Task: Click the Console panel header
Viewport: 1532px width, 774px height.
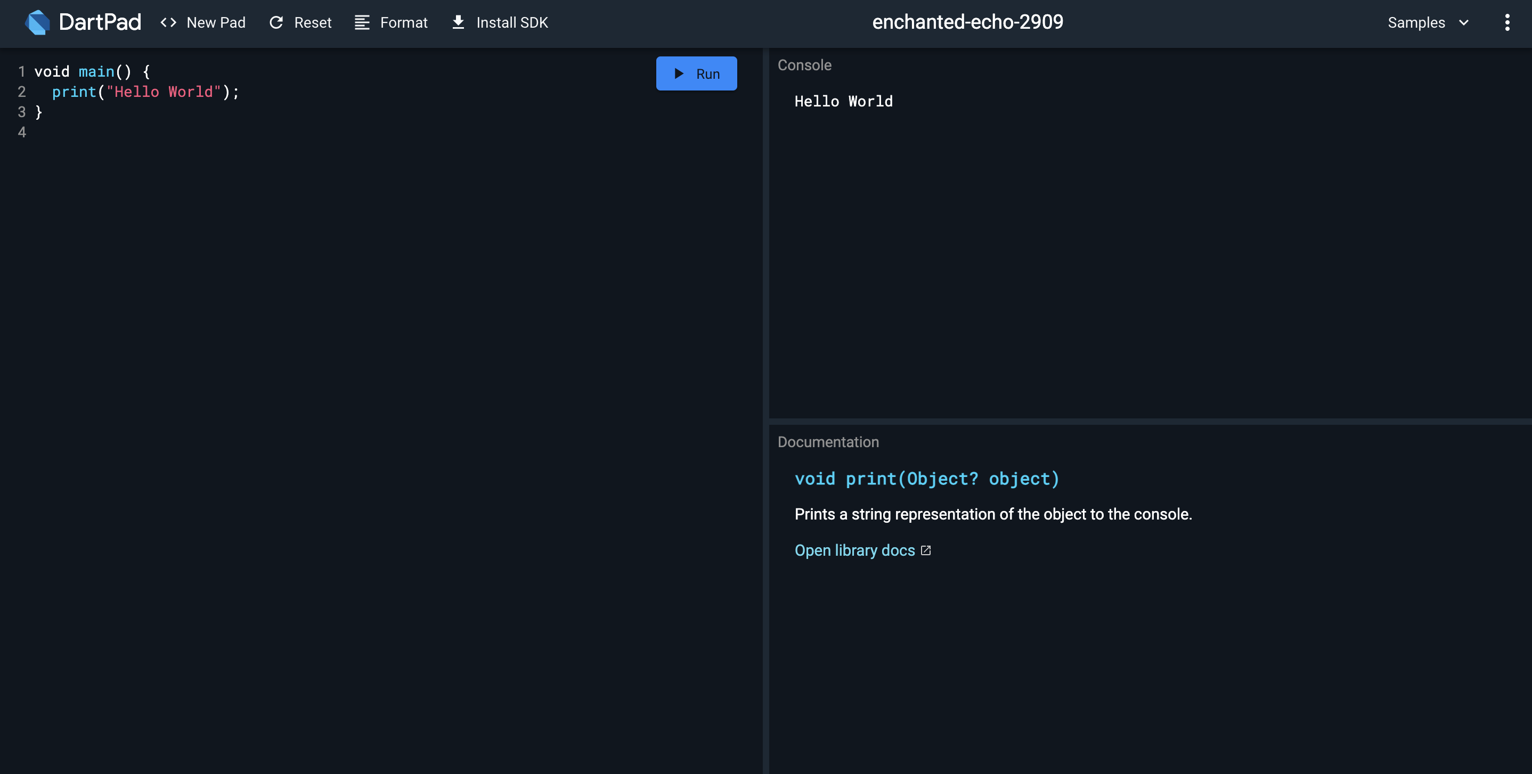Action: tap(804, 65)
